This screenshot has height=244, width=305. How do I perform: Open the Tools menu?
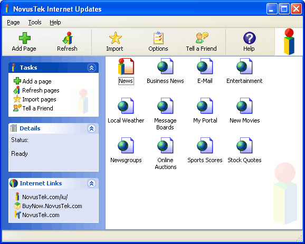click(35, 22)
